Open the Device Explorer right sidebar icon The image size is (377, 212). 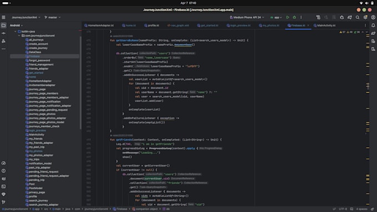pyautogui.click(x=373, y=41)
